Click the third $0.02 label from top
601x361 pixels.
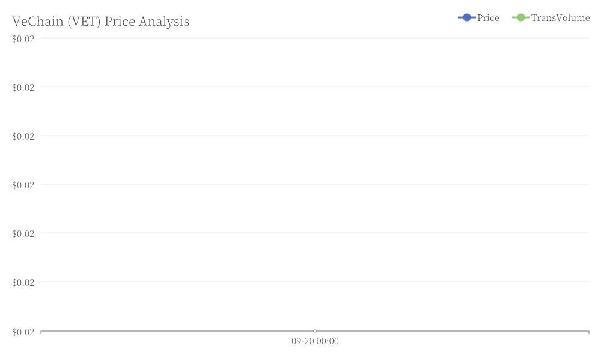tap(23, 136)
